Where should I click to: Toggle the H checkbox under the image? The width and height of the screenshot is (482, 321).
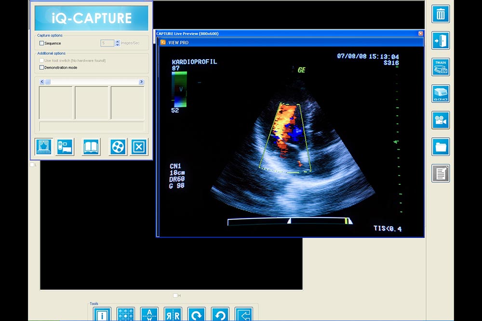pos(175,295)
